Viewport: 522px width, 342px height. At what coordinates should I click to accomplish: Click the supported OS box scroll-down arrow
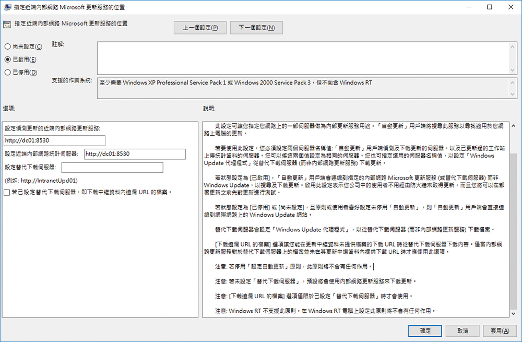click(513, 94)
